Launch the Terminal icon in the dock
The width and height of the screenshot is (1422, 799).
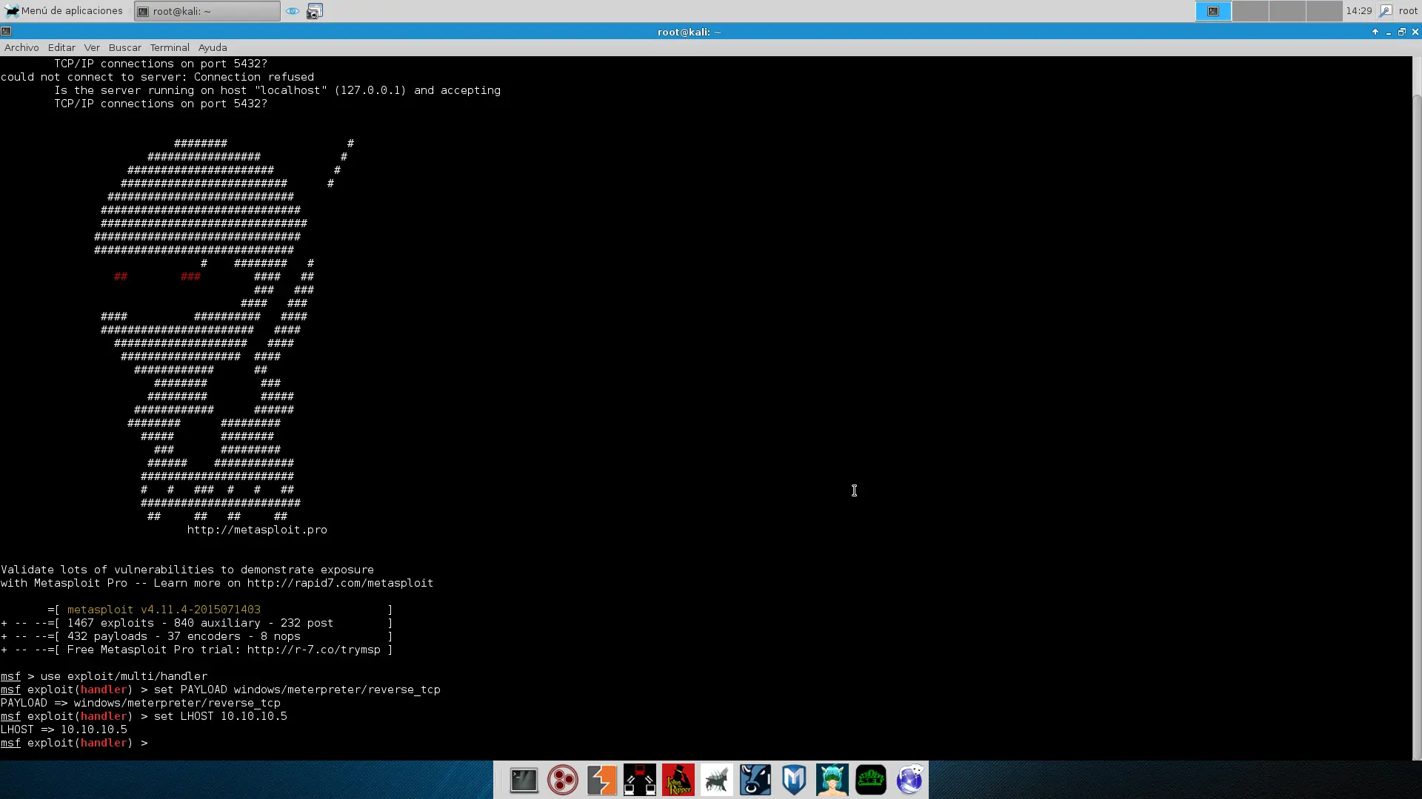point(524,780)
